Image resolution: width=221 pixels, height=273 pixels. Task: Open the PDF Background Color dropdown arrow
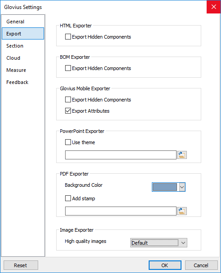tap(182, 187)
